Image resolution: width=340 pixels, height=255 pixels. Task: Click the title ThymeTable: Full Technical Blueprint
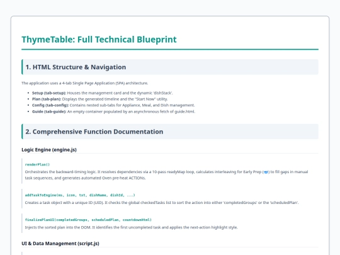tap(99, 40)
